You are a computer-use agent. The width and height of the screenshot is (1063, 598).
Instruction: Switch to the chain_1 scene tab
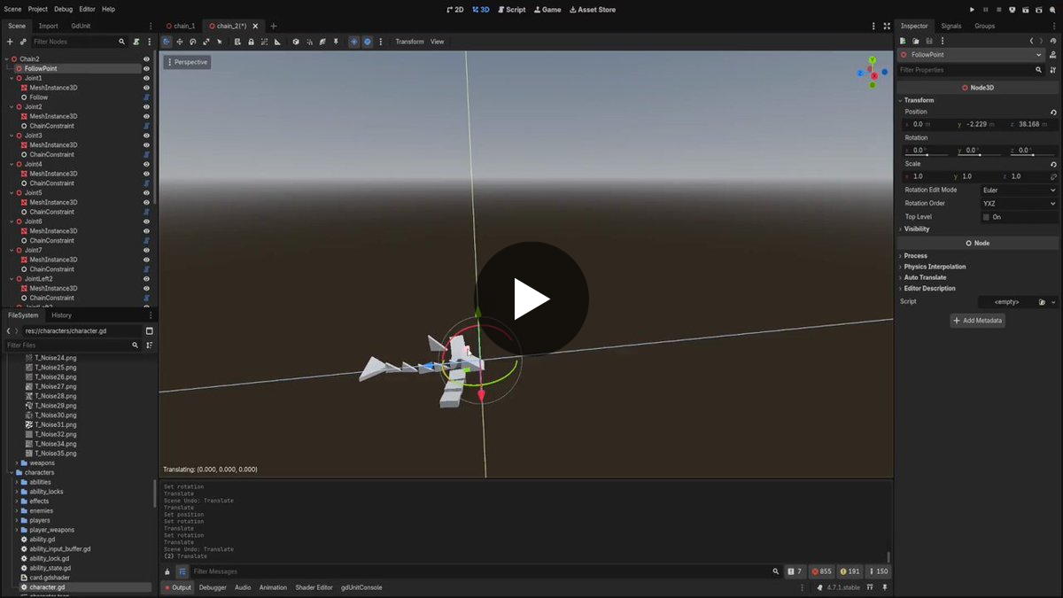(181, 27)
